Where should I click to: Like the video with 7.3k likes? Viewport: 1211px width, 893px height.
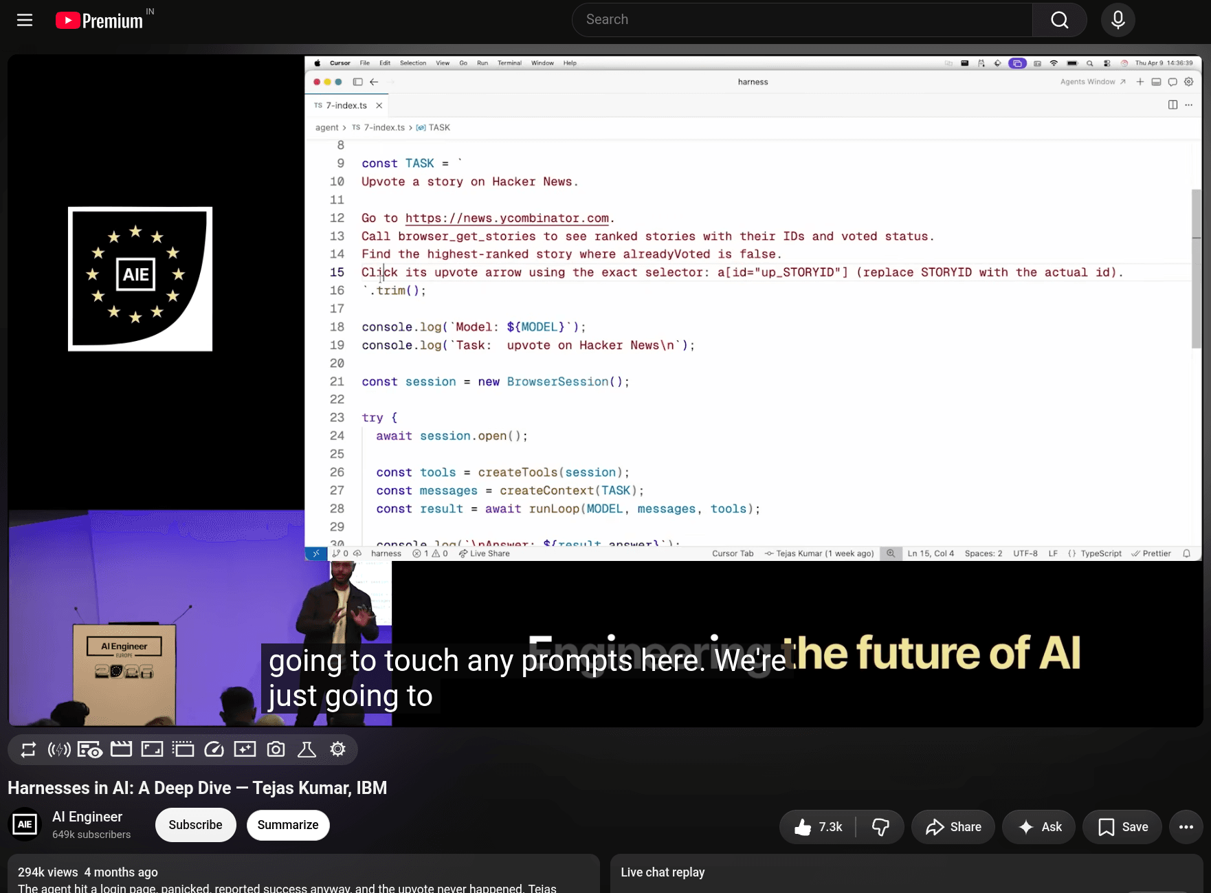tap(818, 827)
